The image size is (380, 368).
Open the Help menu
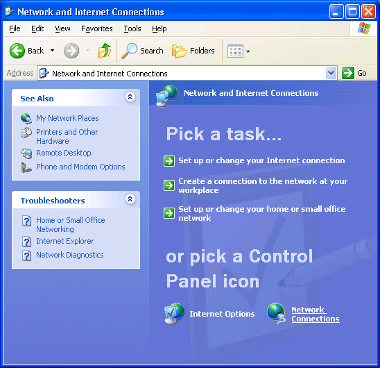point(159,28)
